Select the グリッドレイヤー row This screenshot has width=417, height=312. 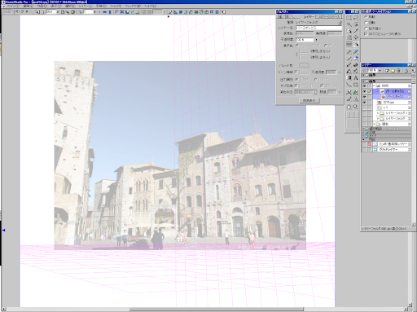click(392, 149)
